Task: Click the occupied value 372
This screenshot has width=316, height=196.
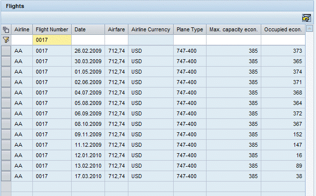Action: coord(298,113)
